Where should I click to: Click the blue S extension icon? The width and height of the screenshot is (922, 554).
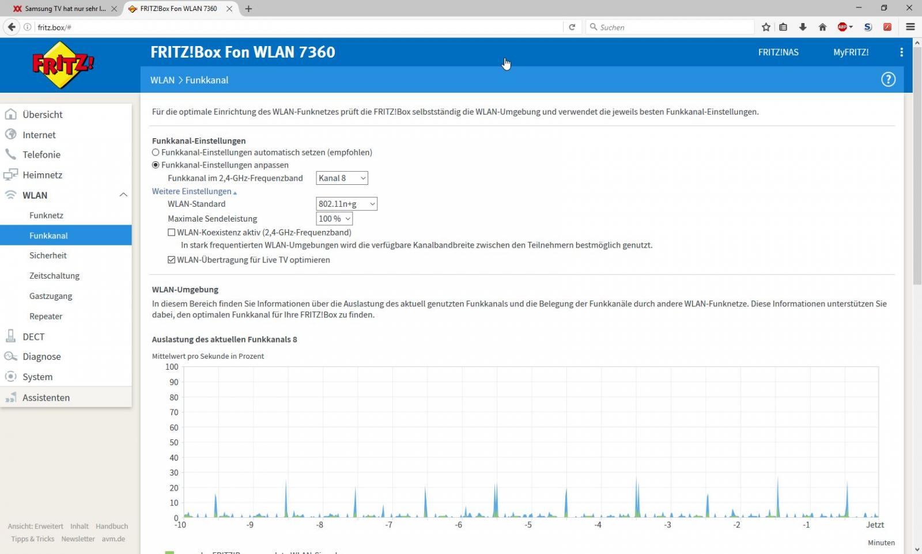pyautogui.click(x=868, y=27)
